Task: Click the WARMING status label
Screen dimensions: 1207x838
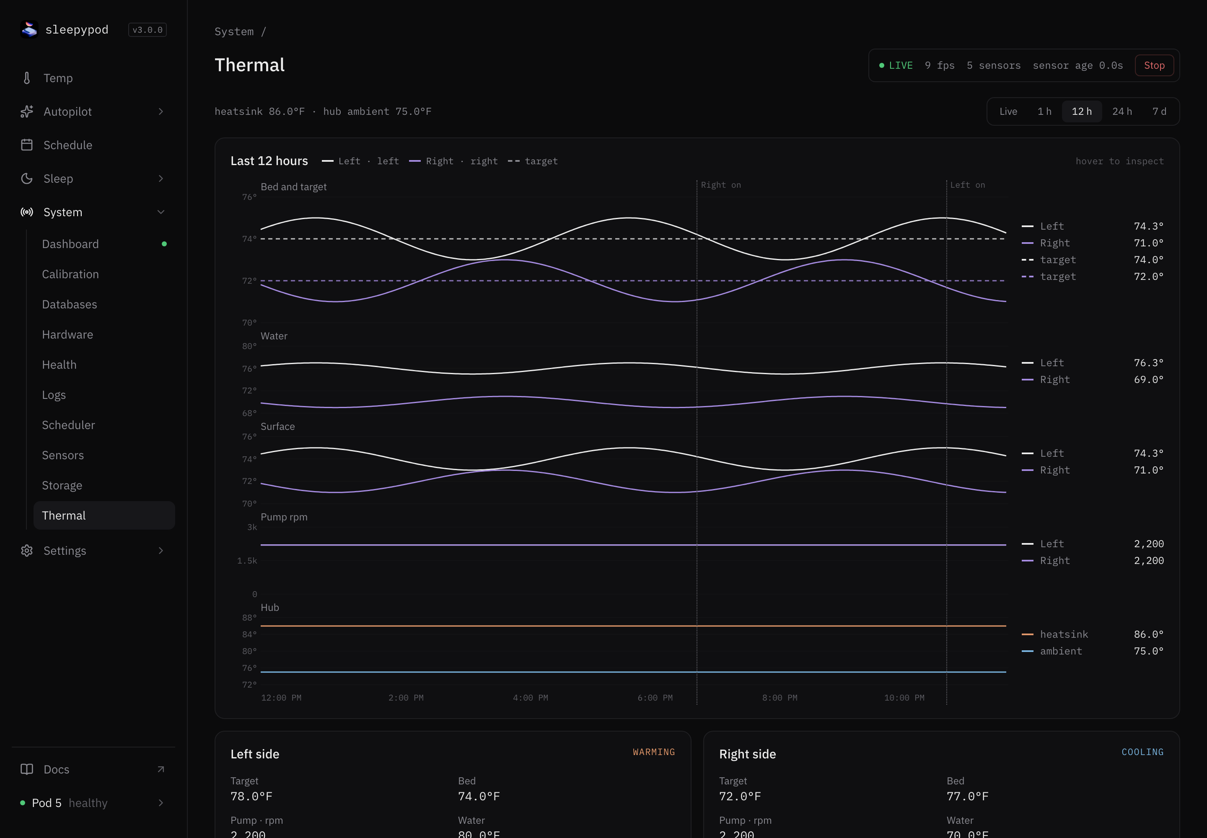Action: [654, 752]
